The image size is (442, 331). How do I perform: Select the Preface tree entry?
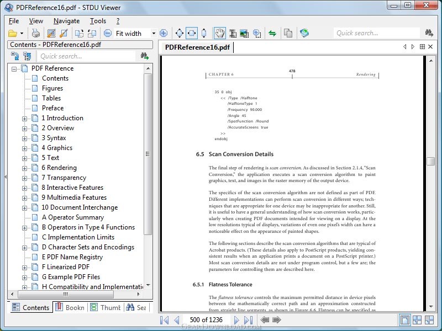point(52,108)
